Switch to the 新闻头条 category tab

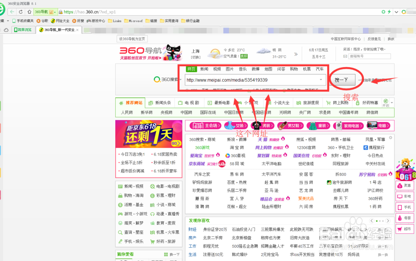click(160, 103)
